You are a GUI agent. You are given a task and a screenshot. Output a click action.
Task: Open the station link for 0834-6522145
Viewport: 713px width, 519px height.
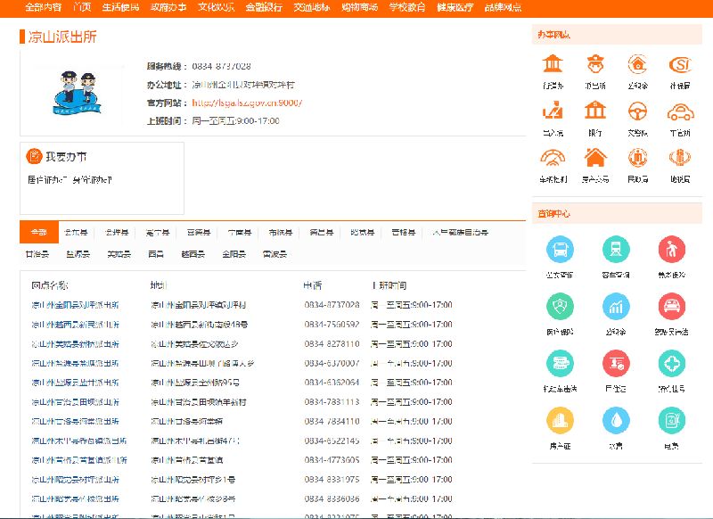click(x=79, y=441)
